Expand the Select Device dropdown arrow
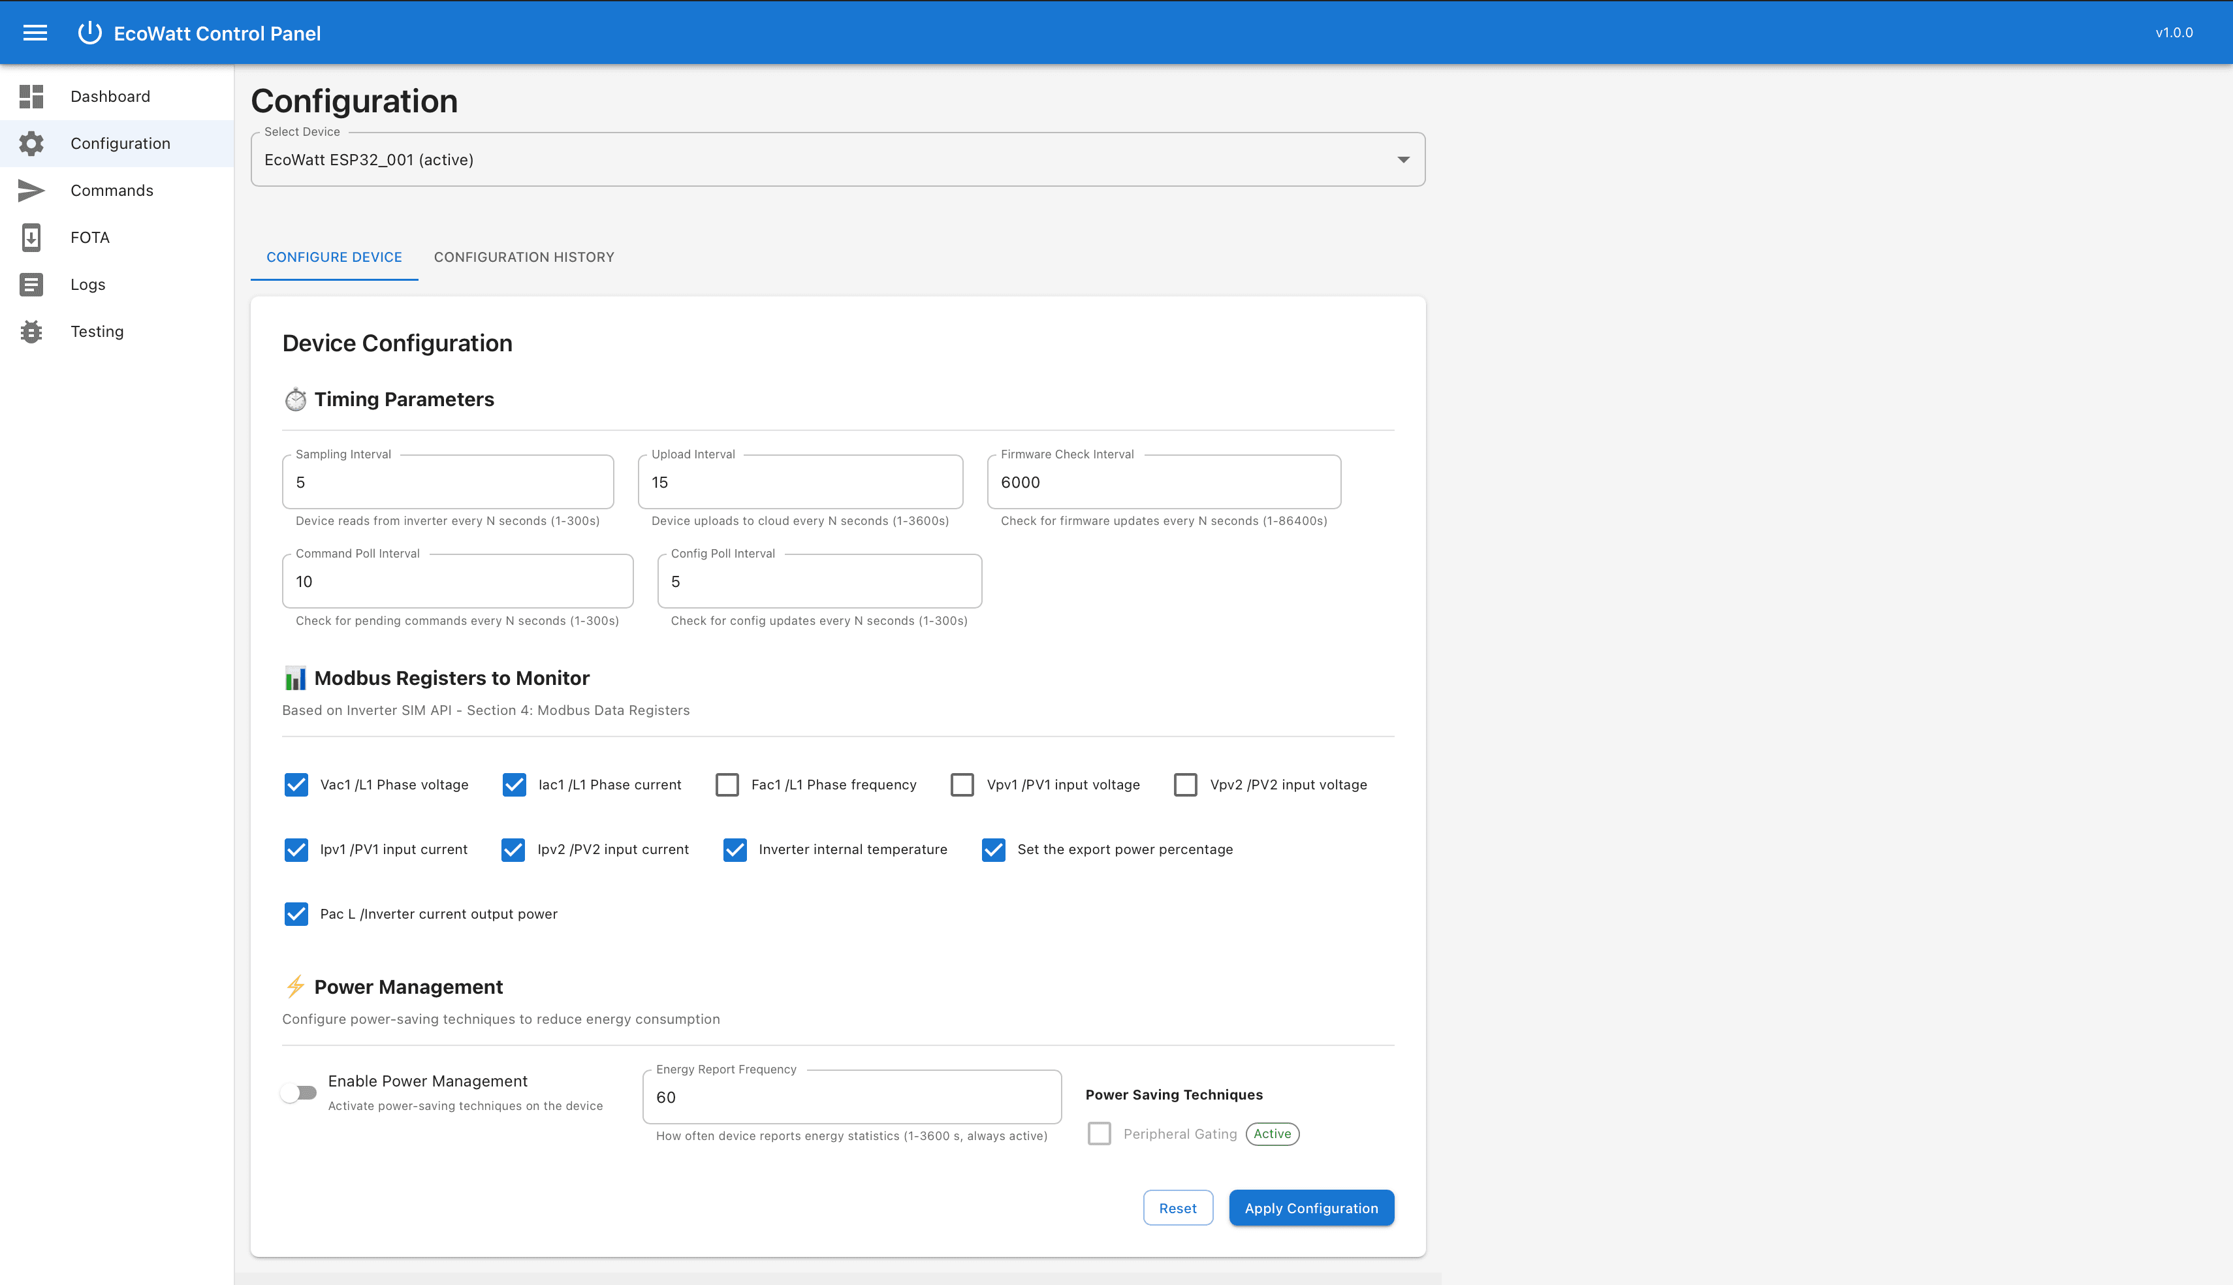 click(1402, 160)
